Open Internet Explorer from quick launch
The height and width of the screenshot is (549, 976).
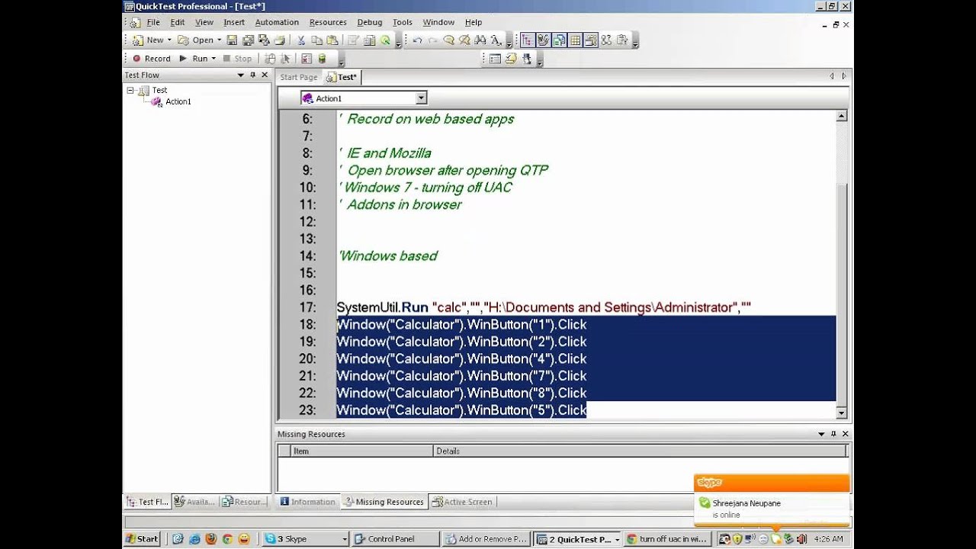pos(194,538)
